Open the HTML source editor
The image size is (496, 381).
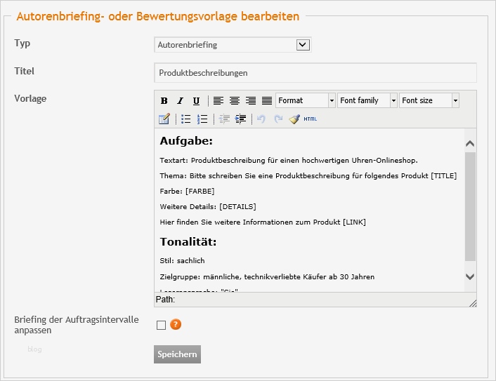tap(311, 119)
